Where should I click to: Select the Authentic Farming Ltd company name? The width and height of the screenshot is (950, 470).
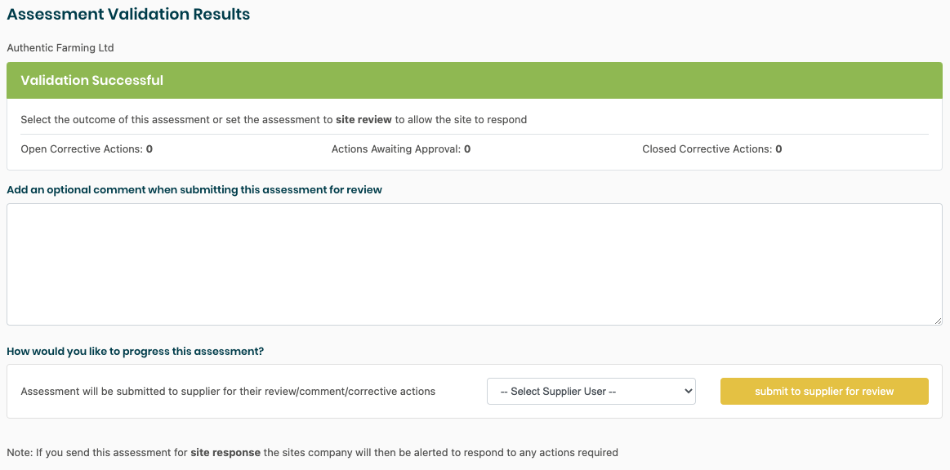[60, 48]
